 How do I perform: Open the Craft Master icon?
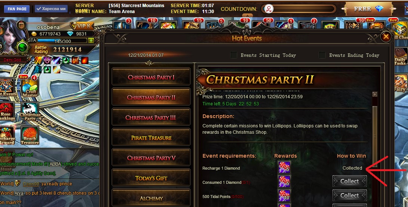click(30, 87)
